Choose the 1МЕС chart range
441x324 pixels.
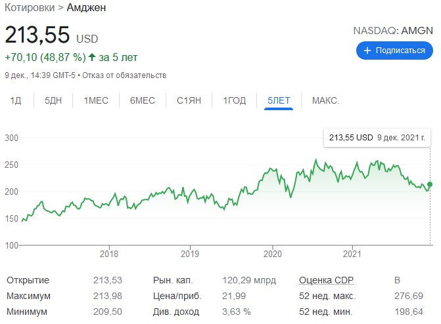pyautogui.click(x=96, y=100)
